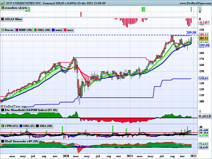Click the 138,61 mini level tag
Image resolution: width=212 pixels, height=159 pixels.
tap(204, 78)
